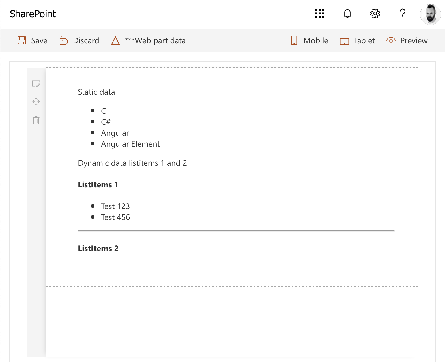Switch to Tablet preview mode
This screenshot has height=362, width=445.
(357, 40)
